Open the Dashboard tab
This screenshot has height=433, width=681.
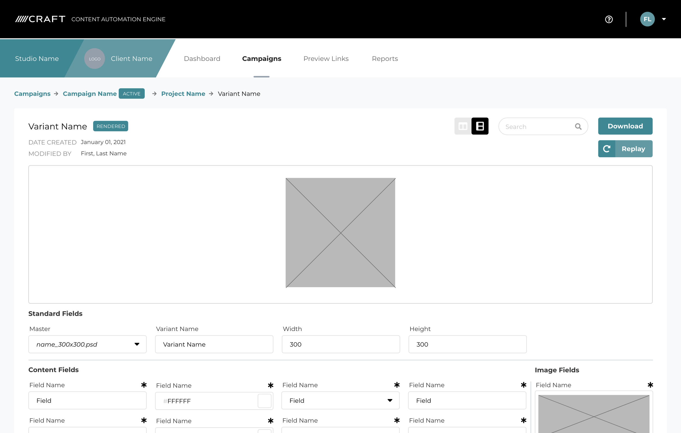202,59
